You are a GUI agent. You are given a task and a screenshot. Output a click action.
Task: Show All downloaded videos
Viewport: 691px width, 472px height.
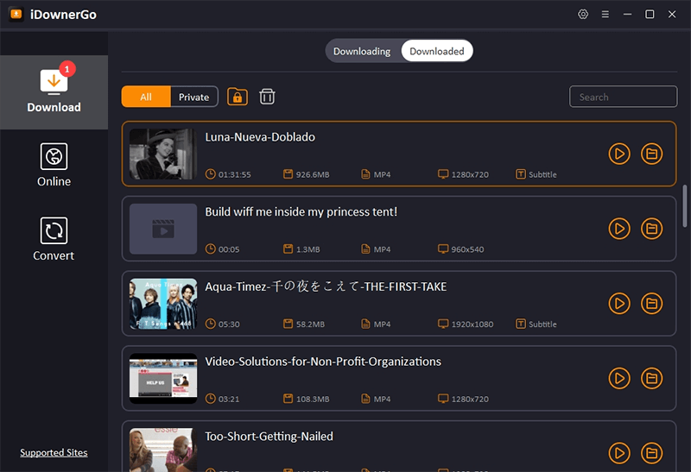[x=146, y=97]
